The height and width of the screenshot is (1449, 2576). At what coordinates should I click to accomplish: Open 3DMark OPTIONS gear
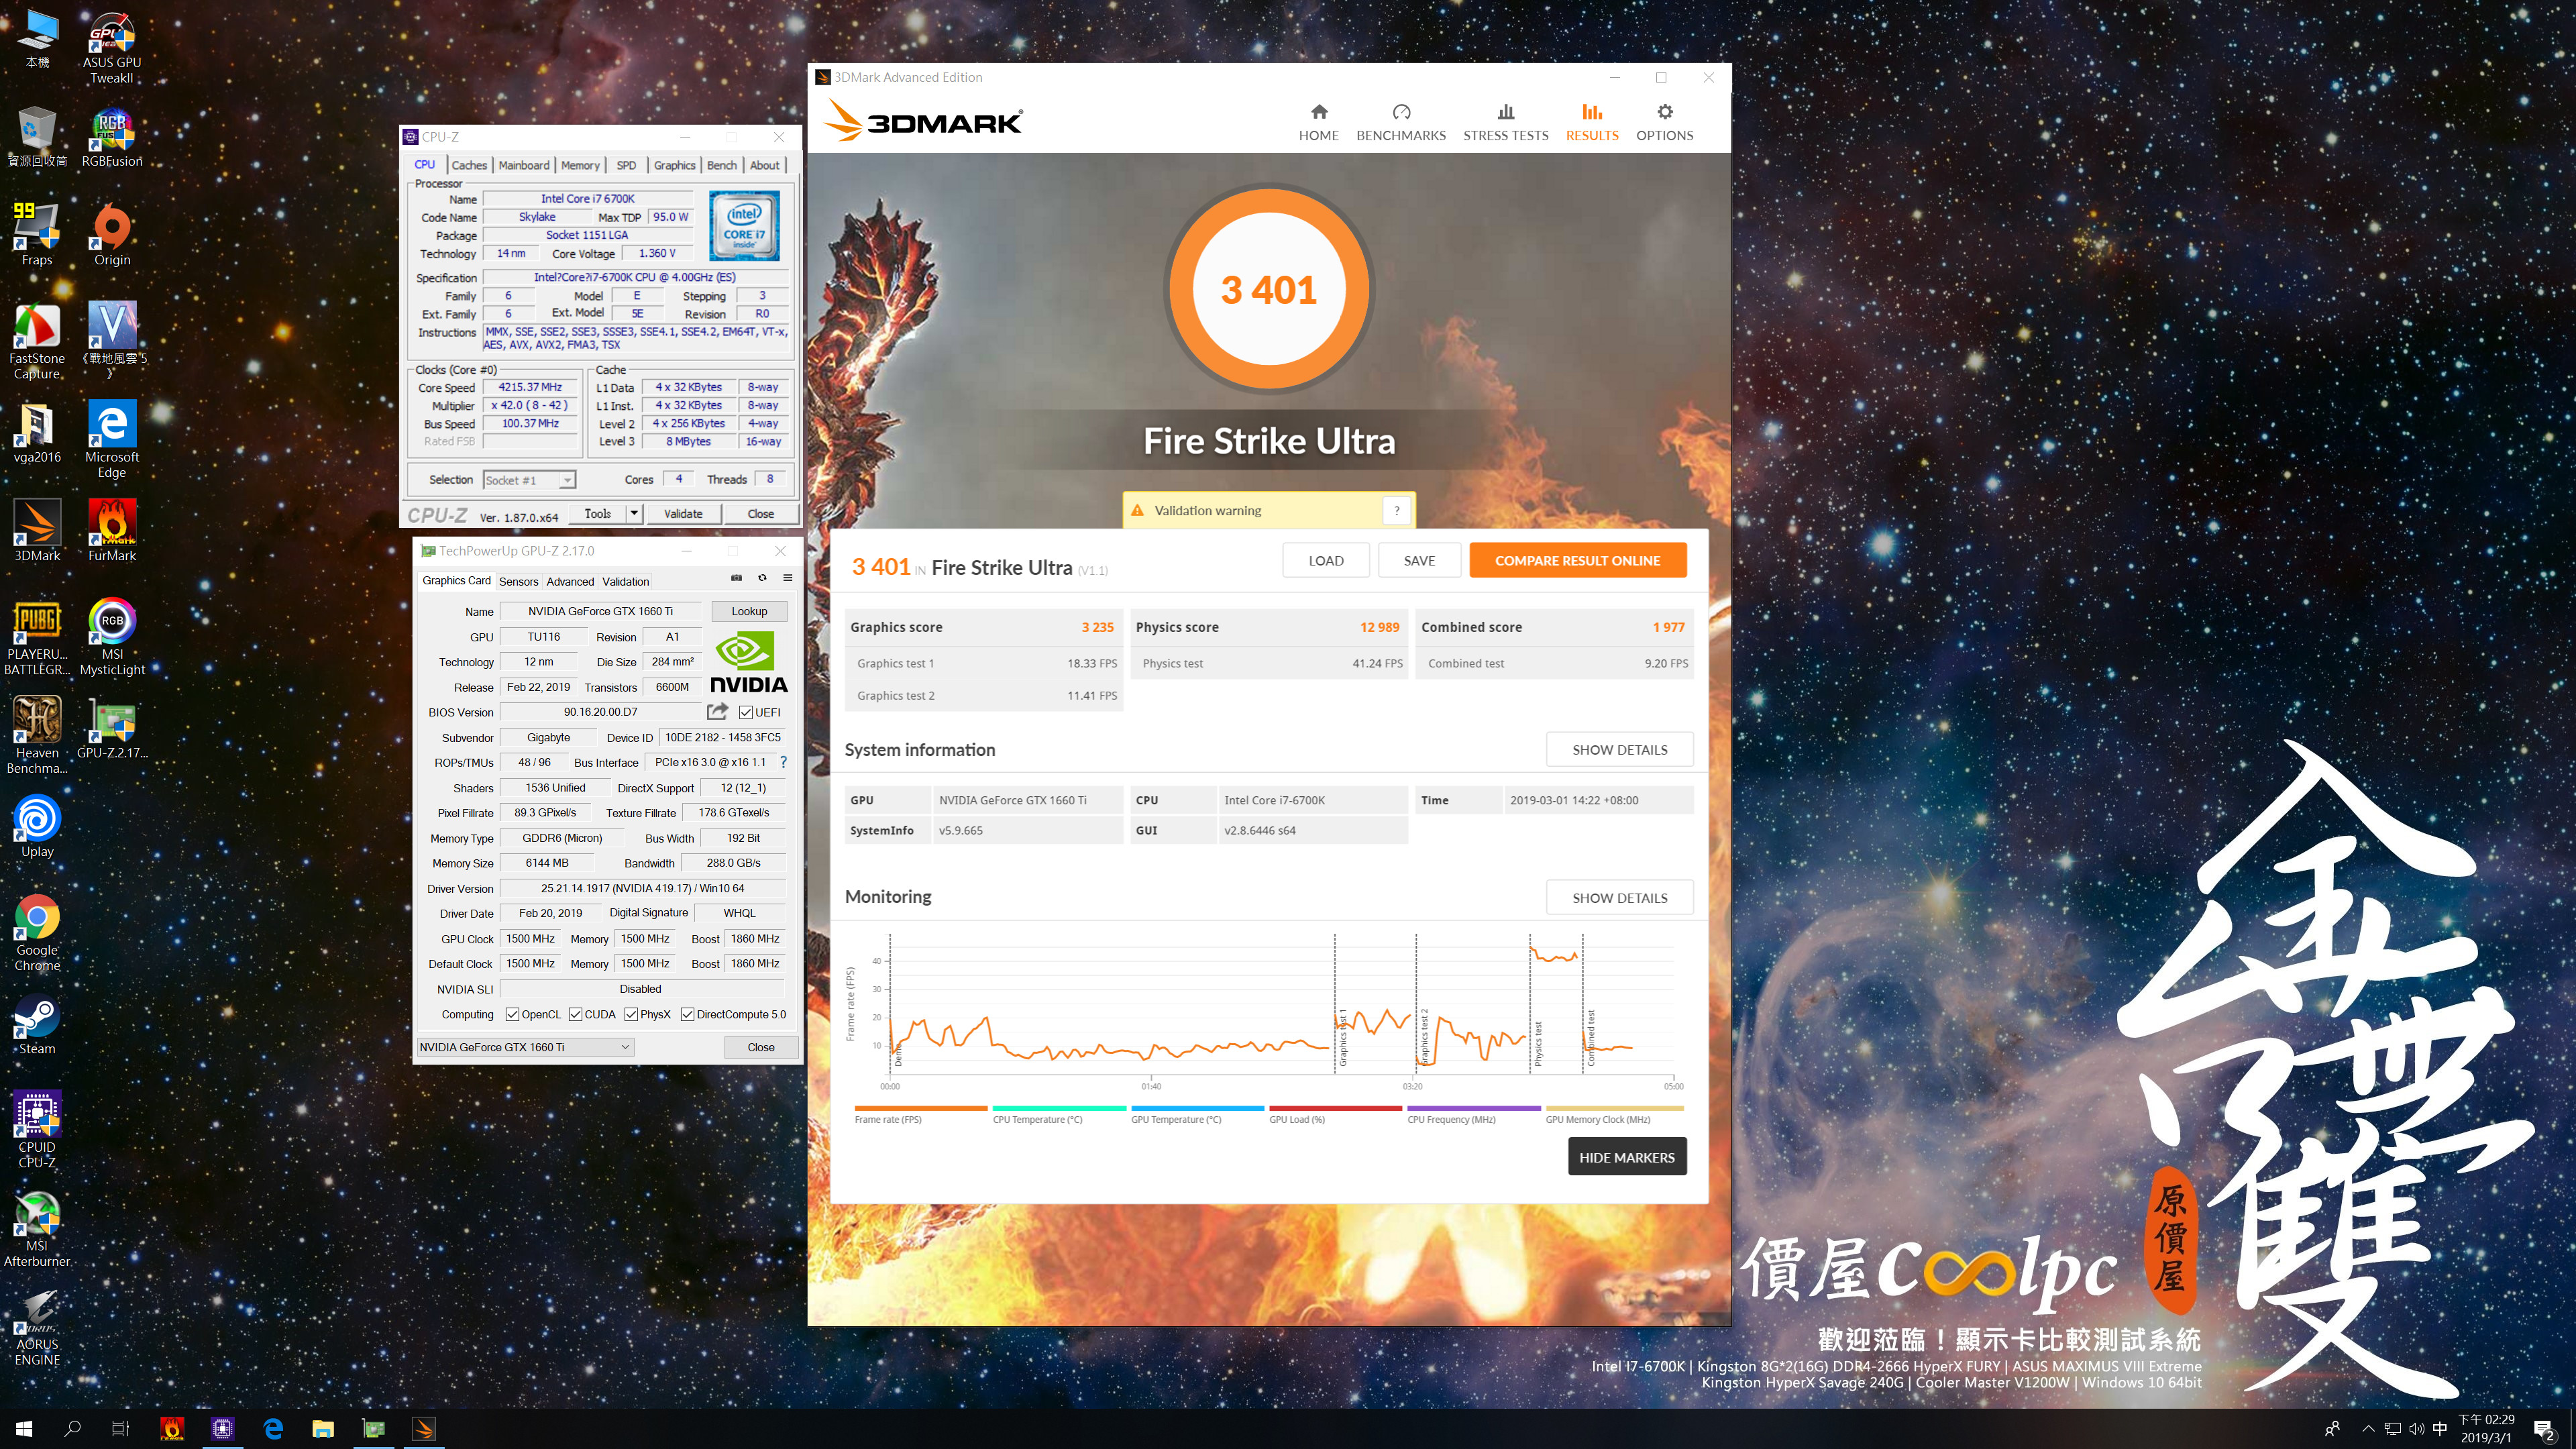[x=1664, y=122]
